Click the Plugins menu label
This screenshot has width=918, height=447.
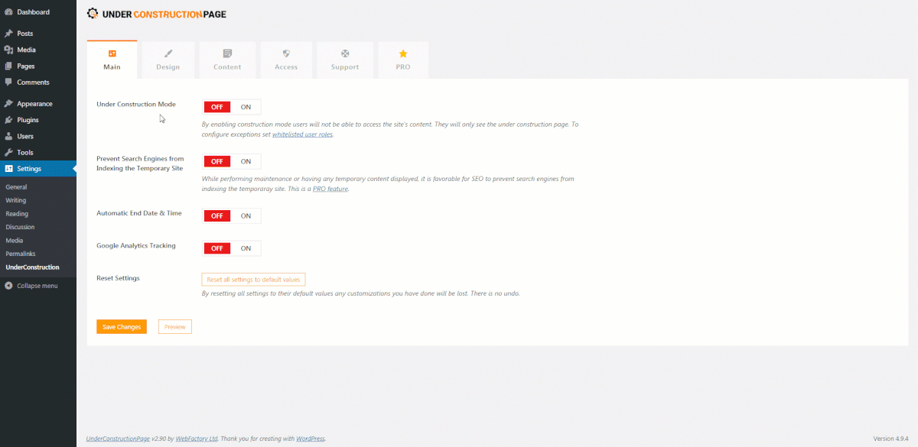(x=28, y=120)
